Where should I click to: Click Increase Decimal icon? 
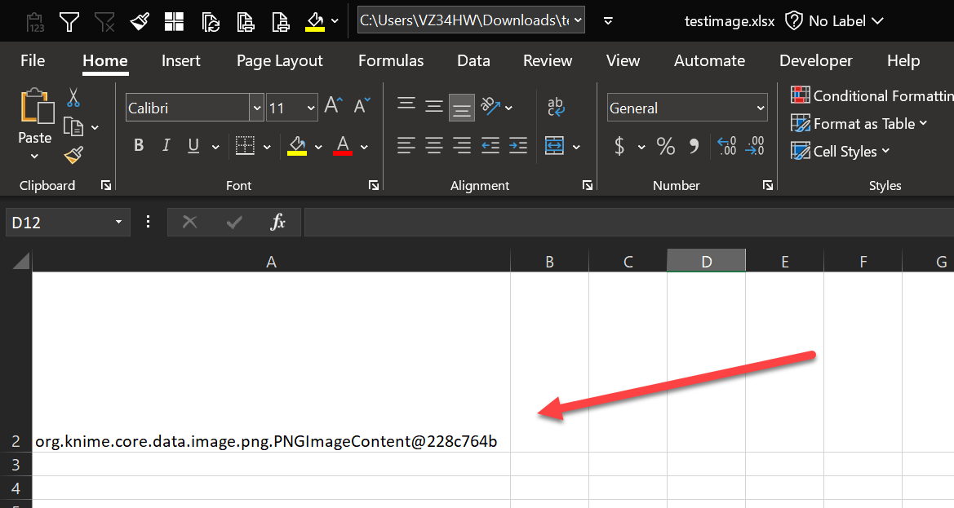coord(726,147)
